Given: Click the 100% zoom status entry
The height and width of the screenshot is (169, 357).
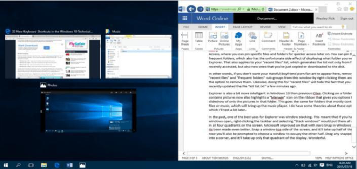Looking at the screenshot, I should 318,158.
